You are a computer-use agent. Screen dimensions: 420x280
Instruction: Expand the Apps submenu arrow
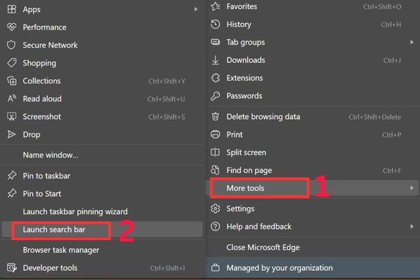point(196,10)
